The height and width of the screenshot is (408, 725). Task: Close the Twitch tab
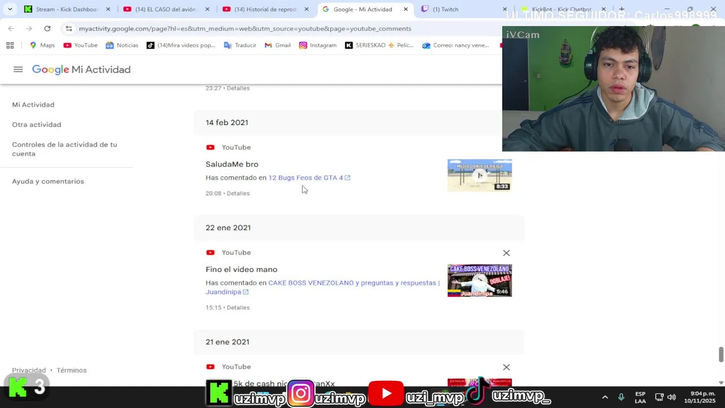click(x=505, y=9)
